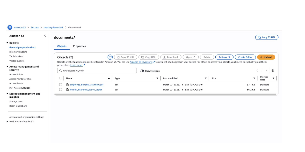Toggle the Show versions switch

point(142,71)
